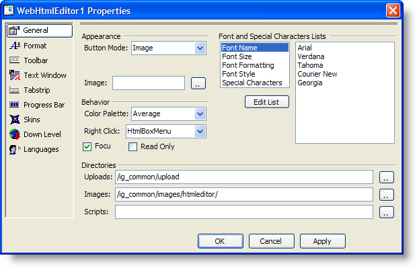Select Font Name in the list

pyautogui.click(x=254, y=48)
